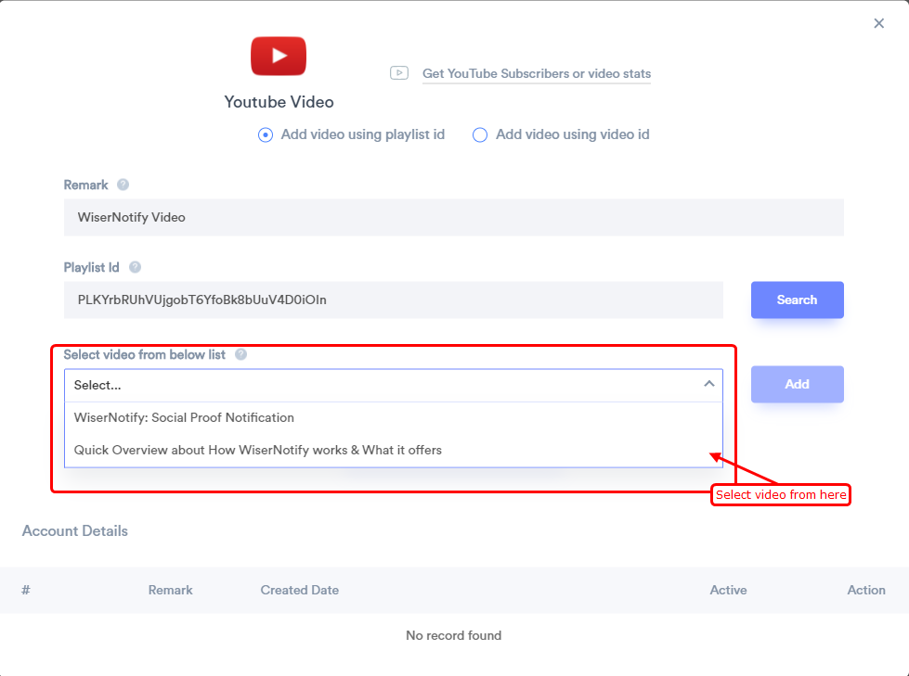Close the Youtube Video dialog
909x676 pixels.
pos(879,23)
